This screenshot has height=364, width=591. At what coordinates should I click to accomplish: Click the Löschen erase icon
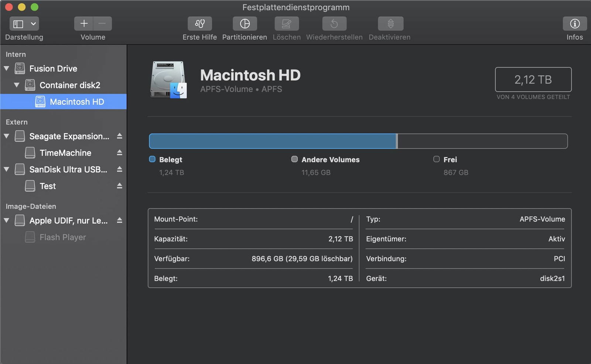click(287, 24)
